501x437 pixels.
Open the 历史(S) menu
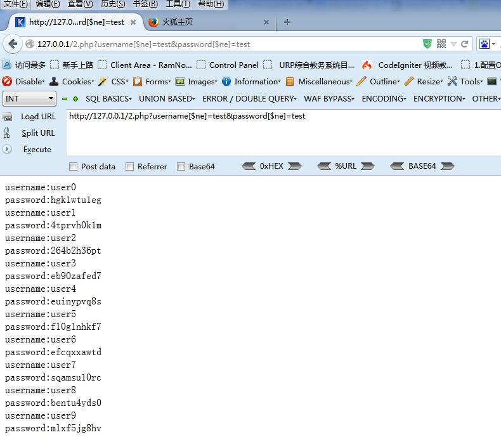pos(113,4)
